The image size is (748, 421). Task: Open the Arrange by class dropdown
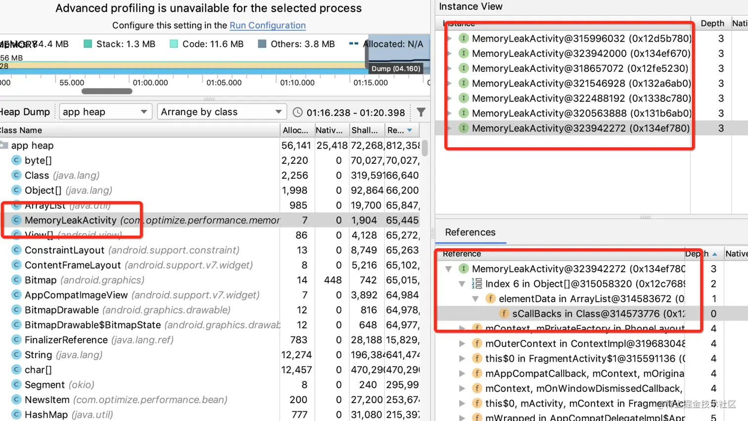coord(221,112)
